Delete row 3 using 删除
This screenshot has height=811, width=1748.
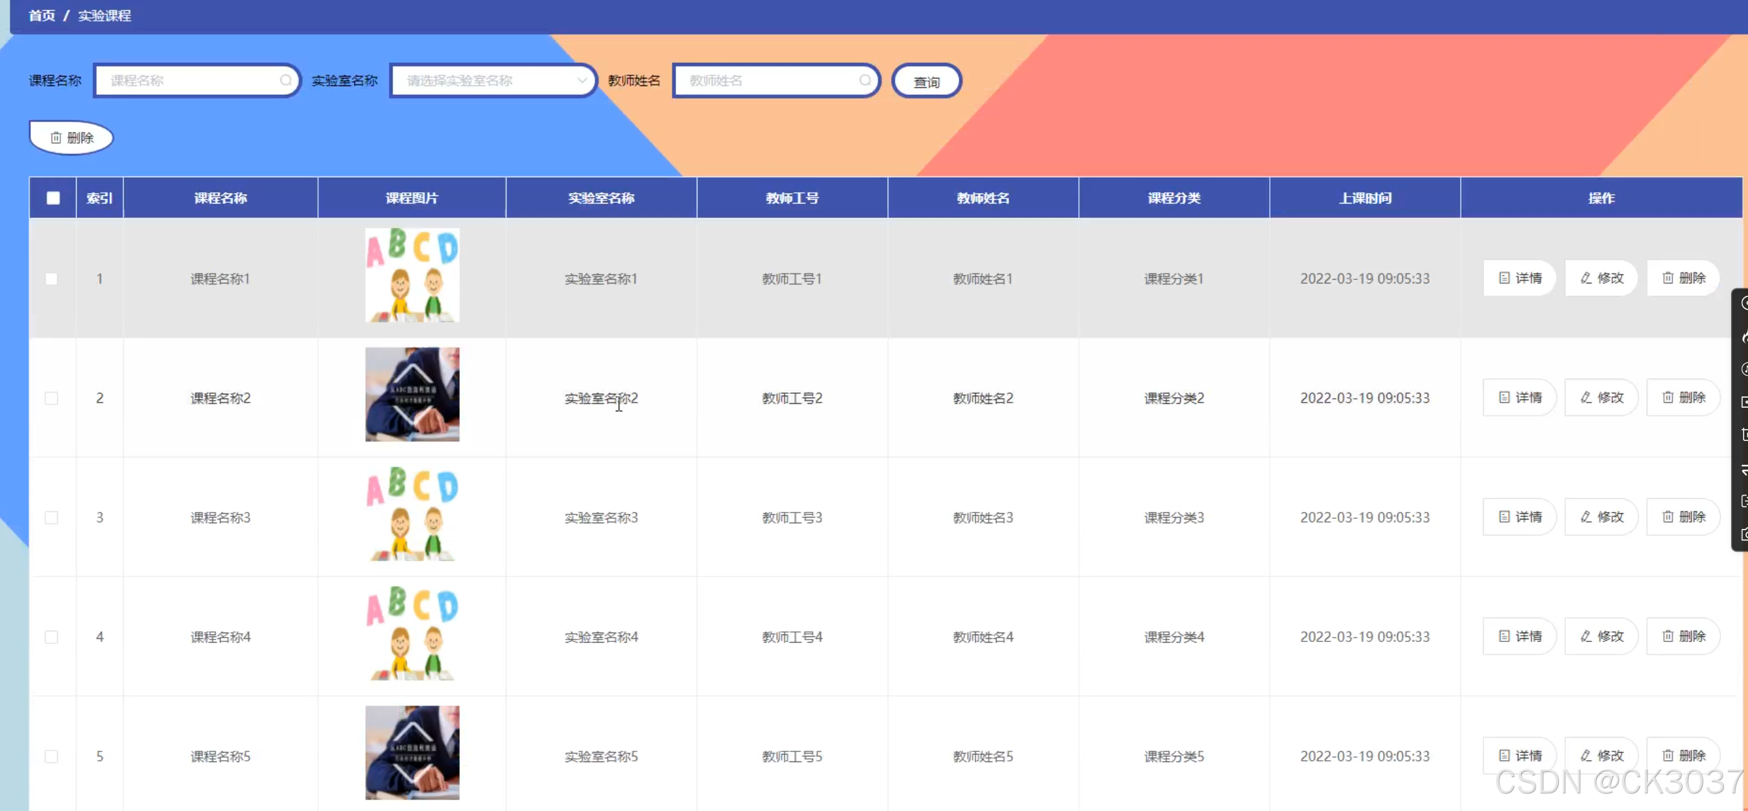pos(1683,517)
